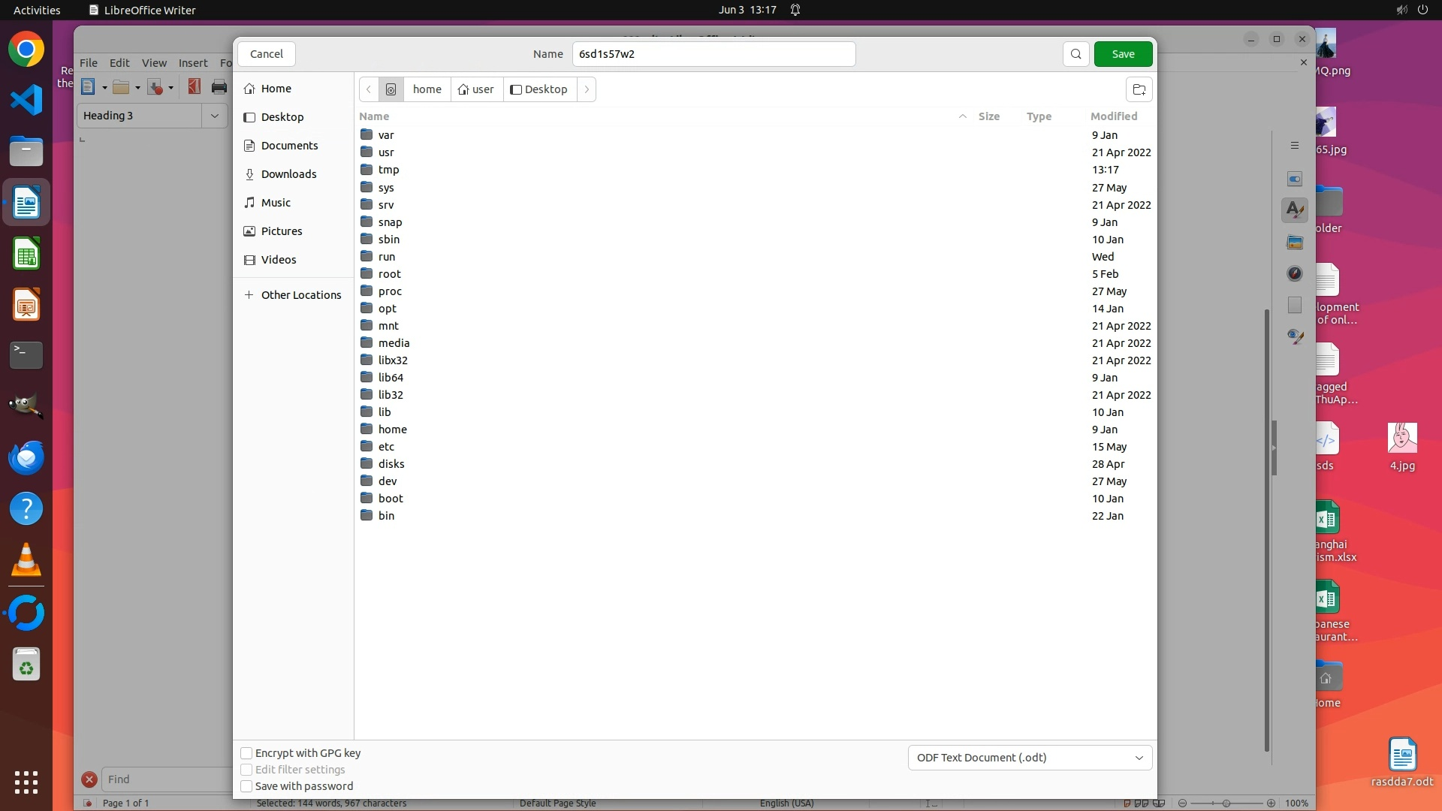Enable Encrypt with GPG key checkbox
The width and height of the screenshot is (1442, 811).
click(x=246, y=753)
